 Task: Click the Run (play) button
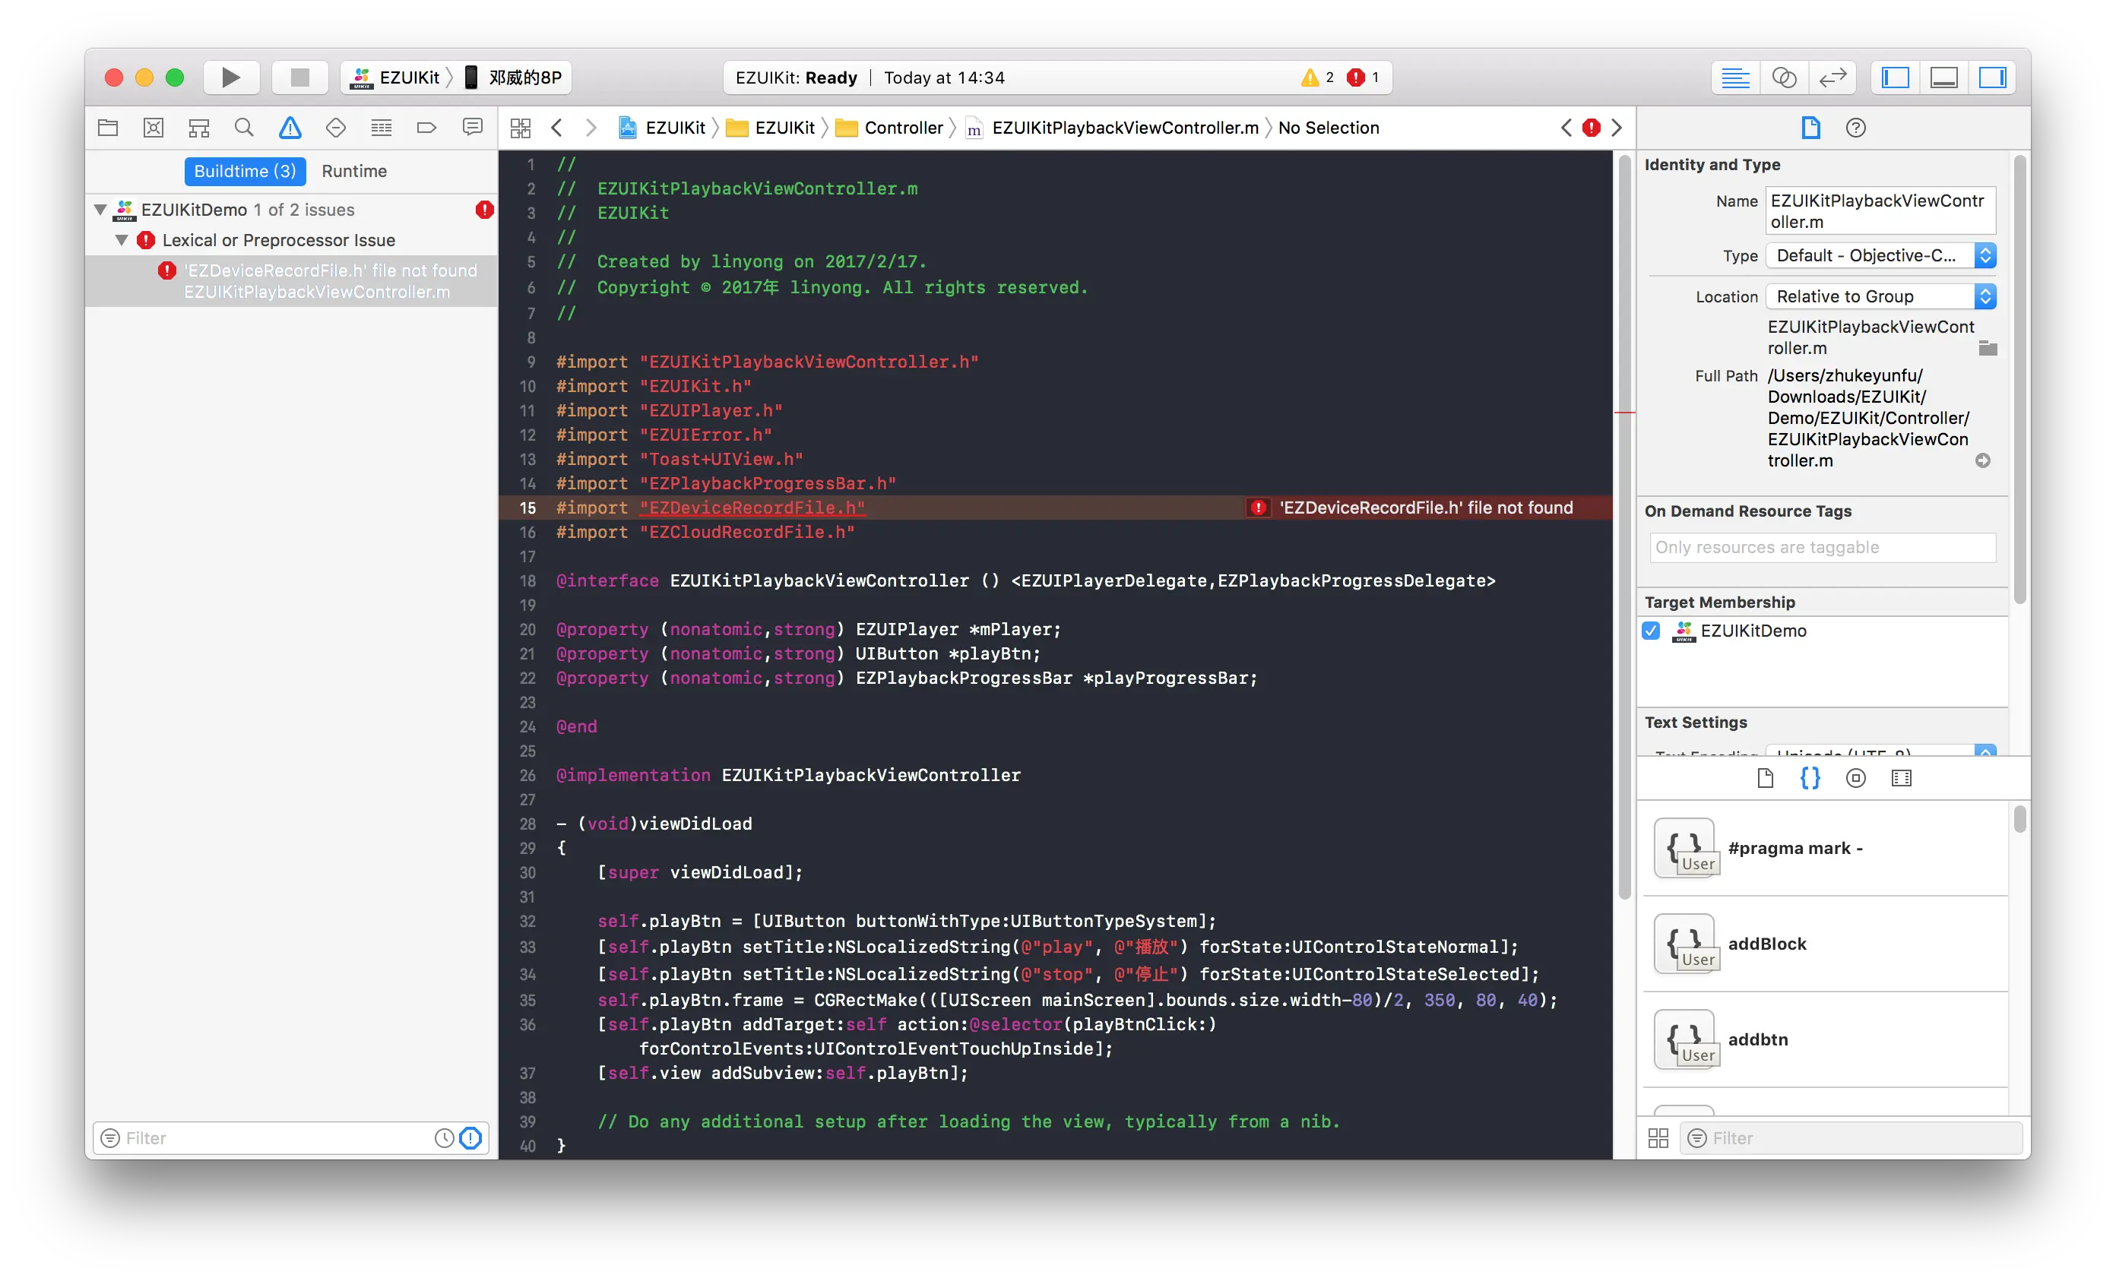click(230, 77)
